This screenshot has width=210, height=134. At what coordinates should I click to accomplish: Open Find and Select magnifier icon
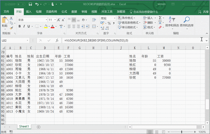coord(187,20)
